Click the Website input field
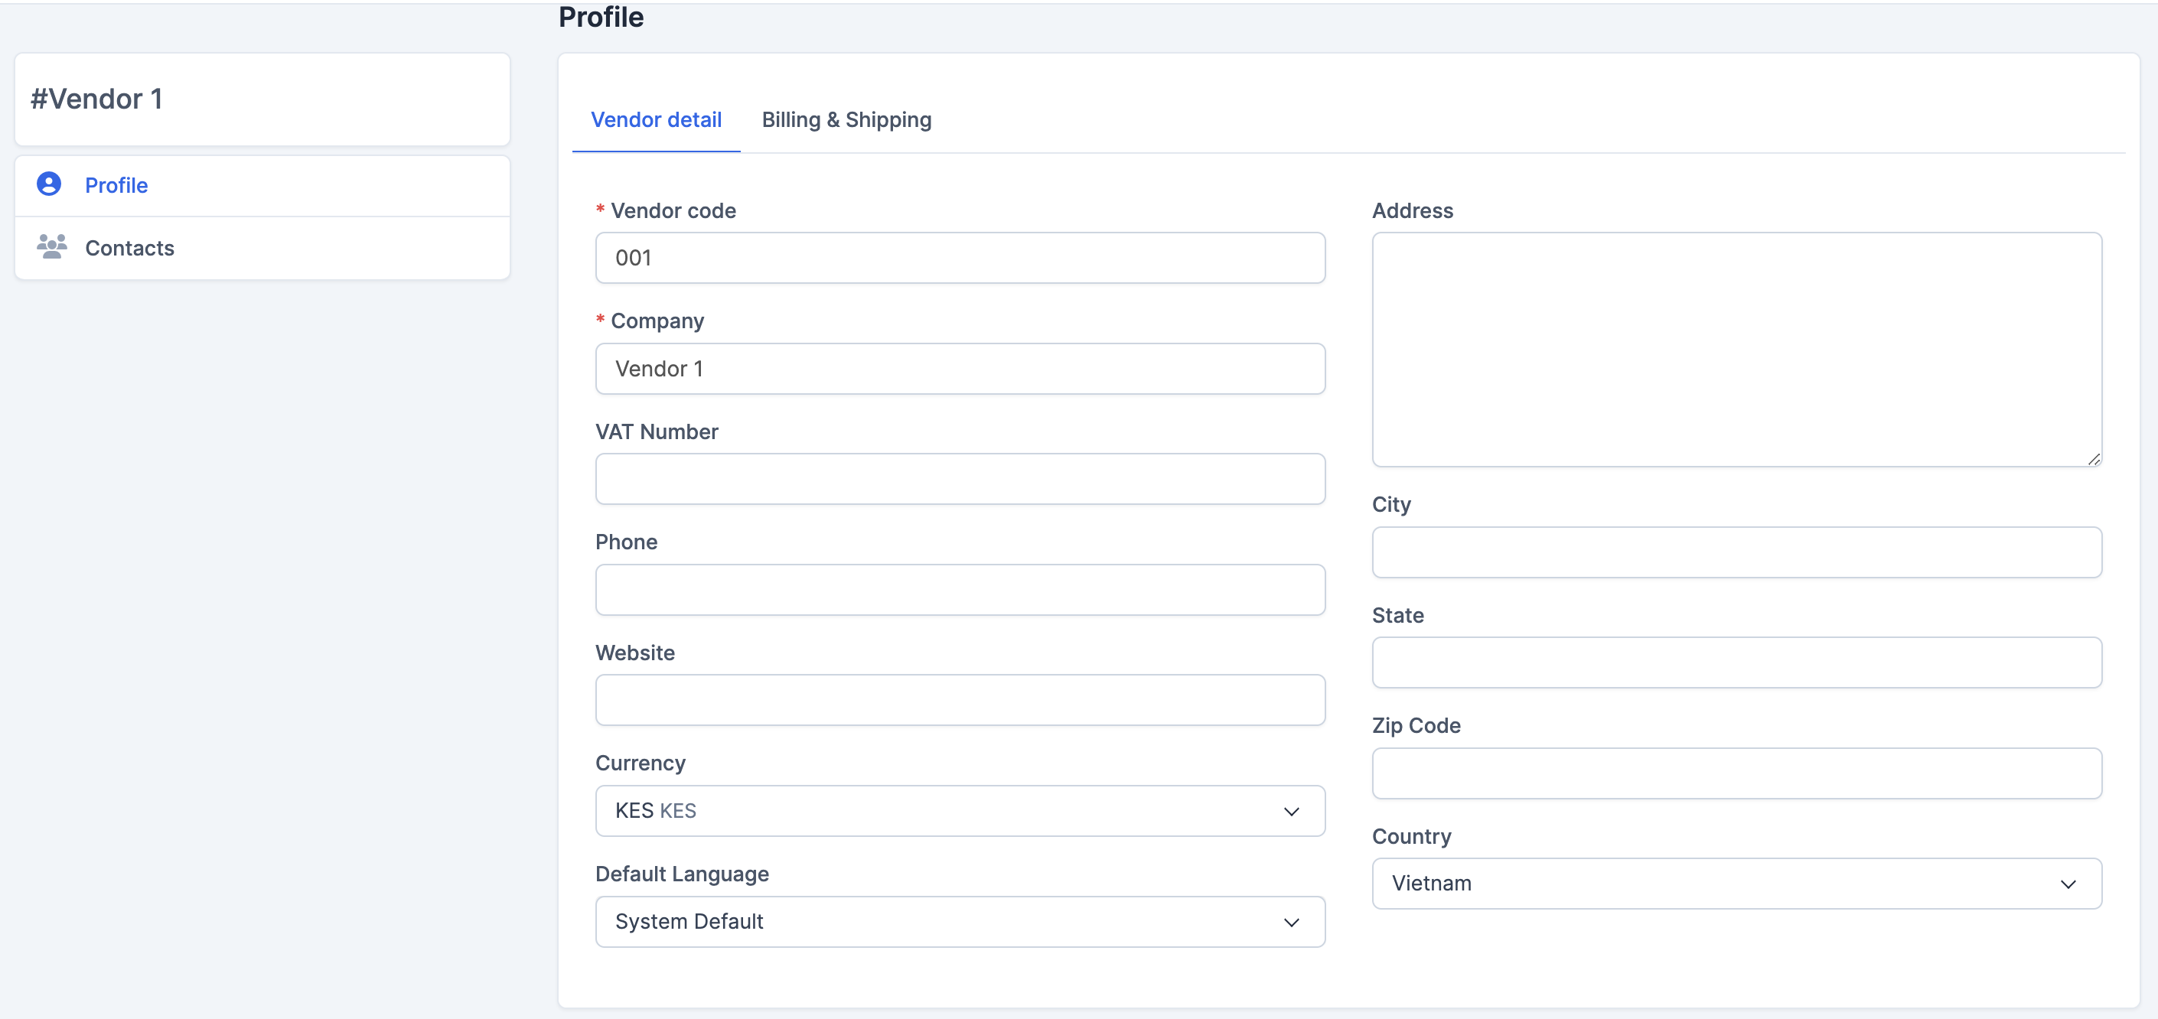Image resolution: width=2158 pixels, height=1019 pixels. (x=959, y=700)
